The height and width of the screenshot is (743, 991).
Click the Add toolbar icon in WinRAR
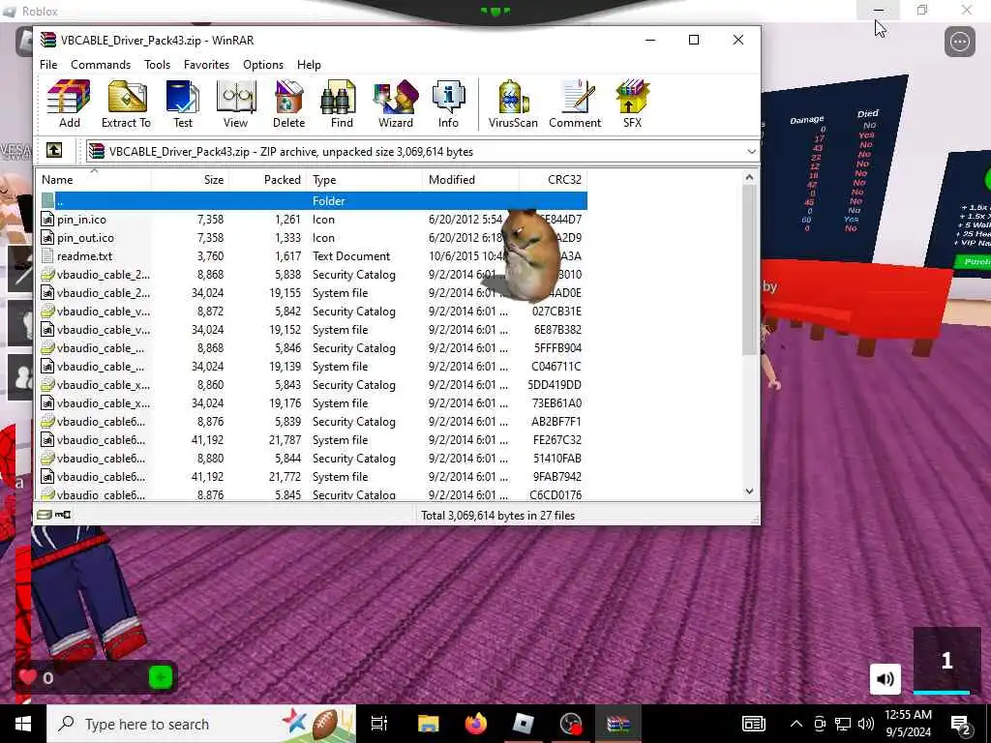tap(69, 104)
